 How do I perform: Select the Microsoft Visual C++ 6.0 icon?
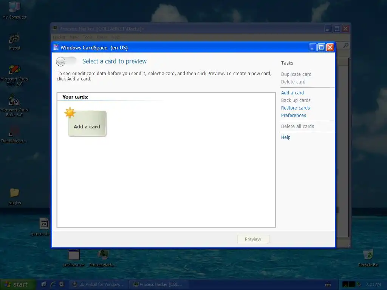point(14,75)
